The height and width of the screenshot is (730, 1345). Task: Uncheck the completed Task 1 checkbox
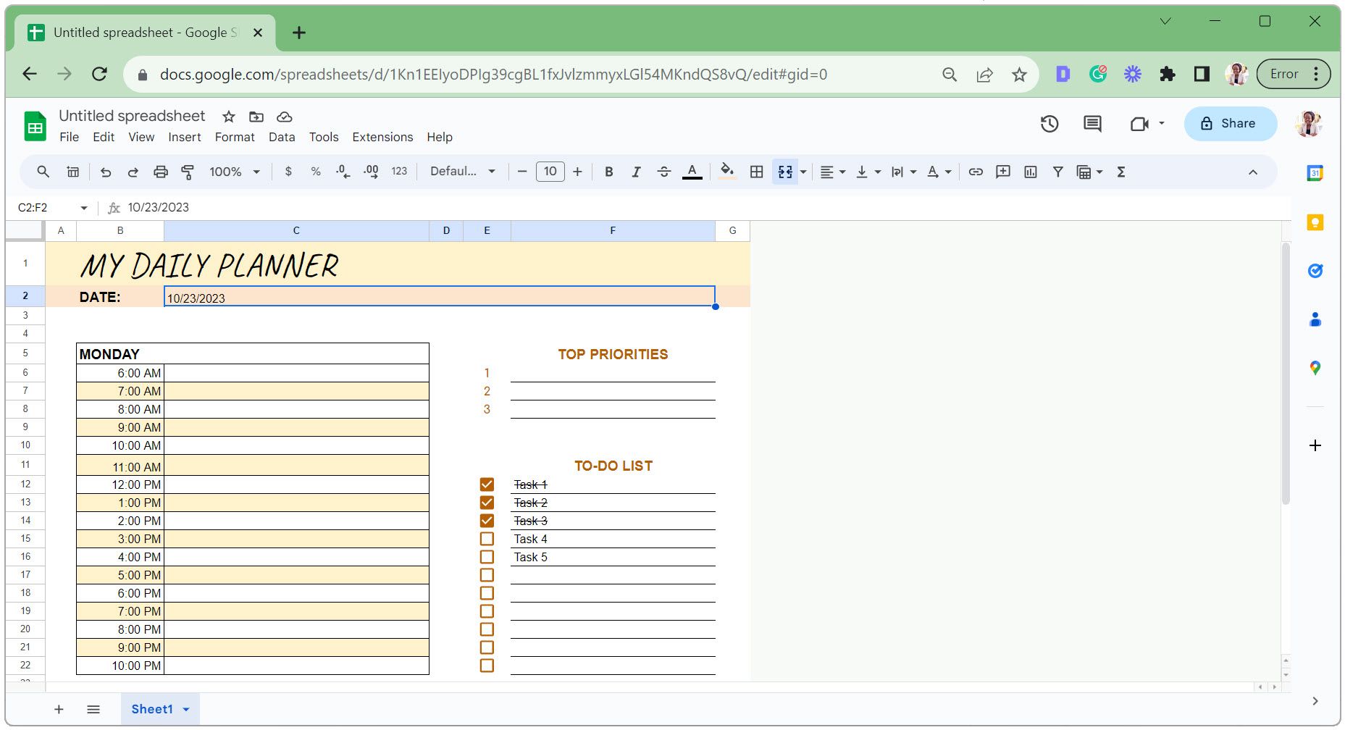coord(487,484)
